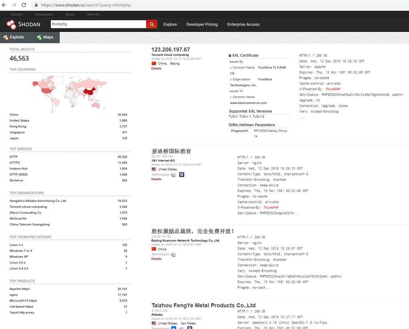Click the US flag under 1&1 Internet AG
409x329 pixels.
154,169
